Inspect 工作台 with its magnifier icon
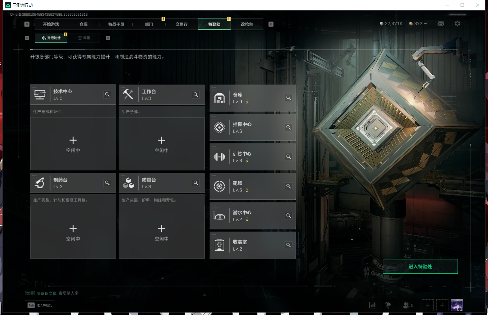The width and height of the screenshot is (488, 315). [196, 95]
